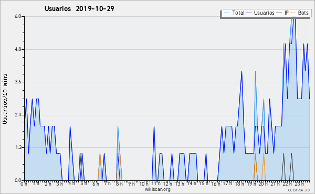Click the dark blue Usuarios legend line
Screen dimensions: 315x194
click(249, 13)
